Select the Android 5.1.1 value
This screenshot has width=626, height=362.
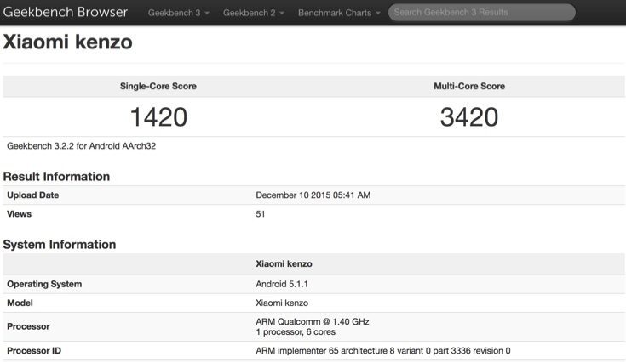[x=282, y=284]
